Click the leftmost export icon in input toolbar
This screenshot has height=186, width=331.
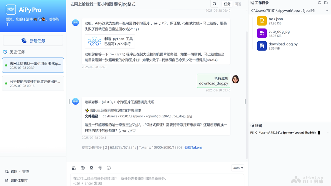[x=74, y=168]
